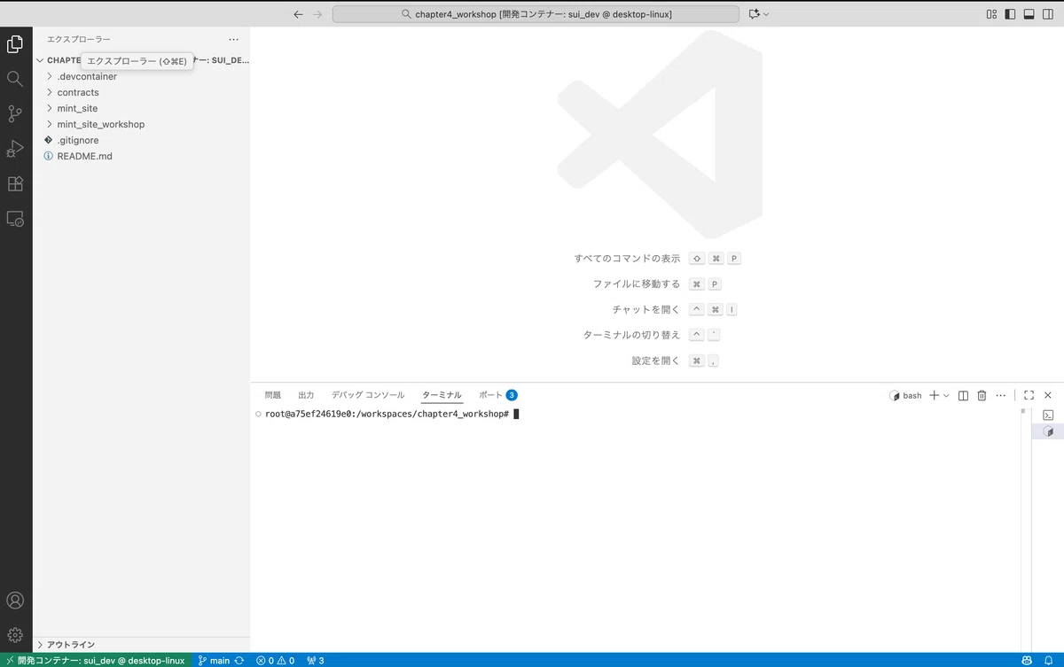Select the bash terminal in terminal list
Screen dimensions: 1064x667
[x=1048, y=431]
